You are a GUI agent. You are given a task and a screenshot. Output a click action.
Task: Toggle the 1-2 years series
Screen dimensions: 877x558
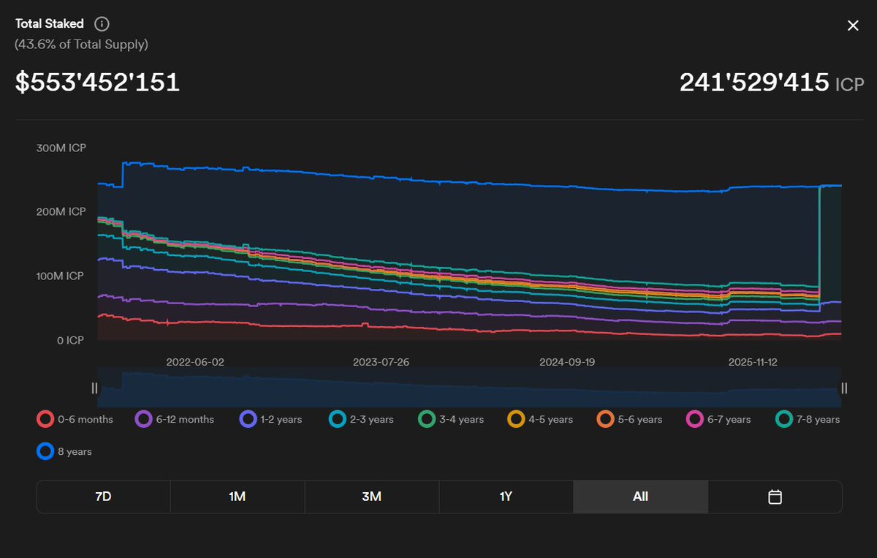click(x=271, y=419)
